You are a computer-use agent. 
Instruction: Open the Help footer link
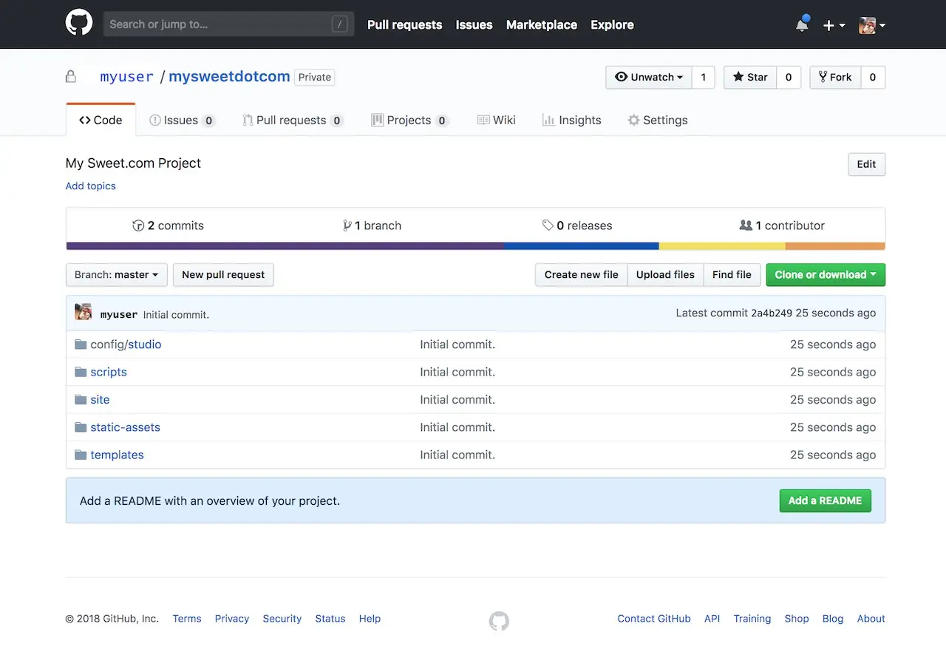(370, 619)
